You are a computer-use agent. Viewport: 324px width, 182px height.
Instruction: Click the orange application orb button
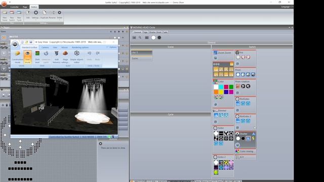(4, 4)
